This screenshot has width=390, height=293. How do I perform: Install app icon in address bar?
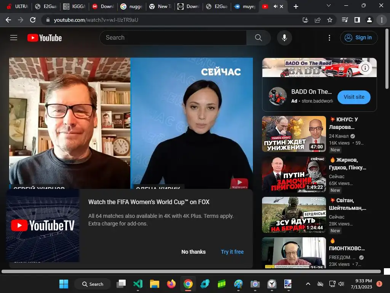[305, 20]
